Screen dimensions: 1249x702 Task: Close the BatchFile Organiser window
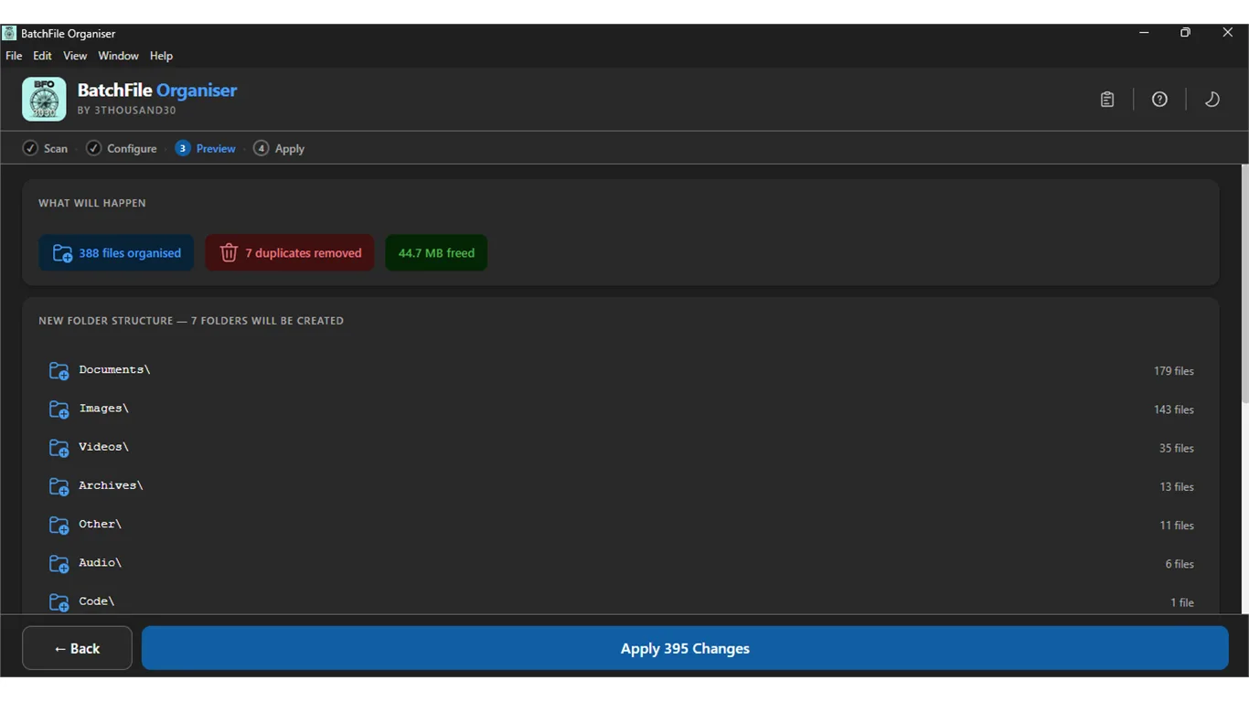(1228, 33)
